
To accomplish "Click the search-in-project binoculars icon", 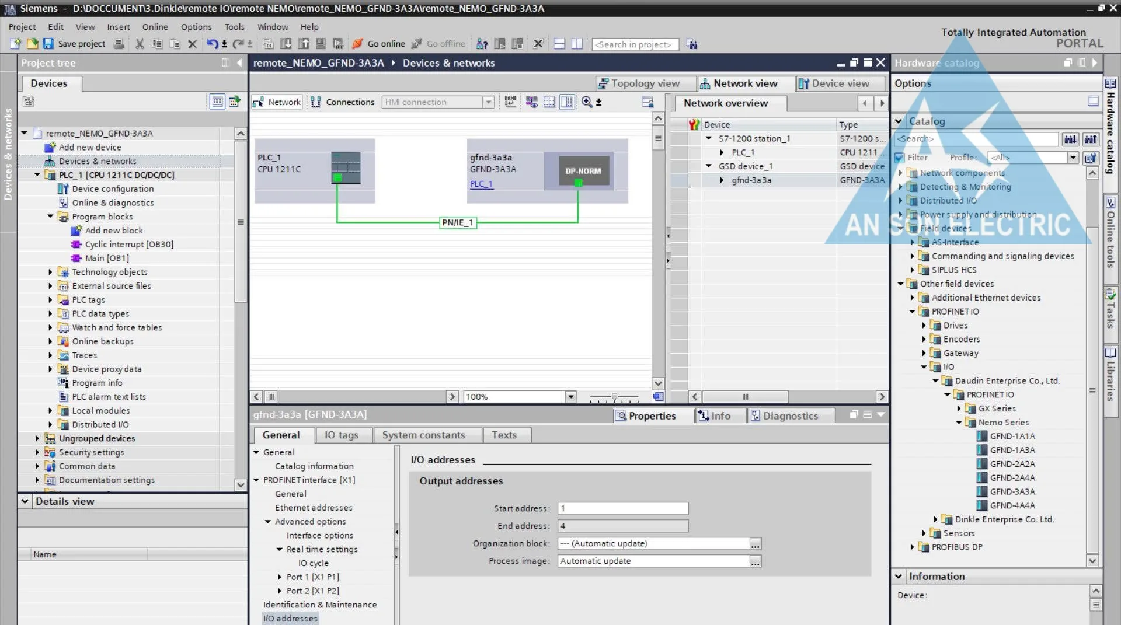I will click(x=692, y=44).
